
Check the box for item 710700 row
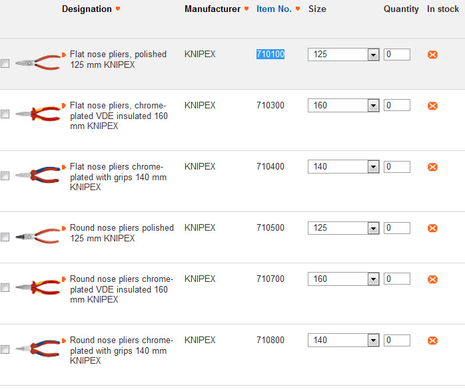pyautogui.click(x=5, y=288)
